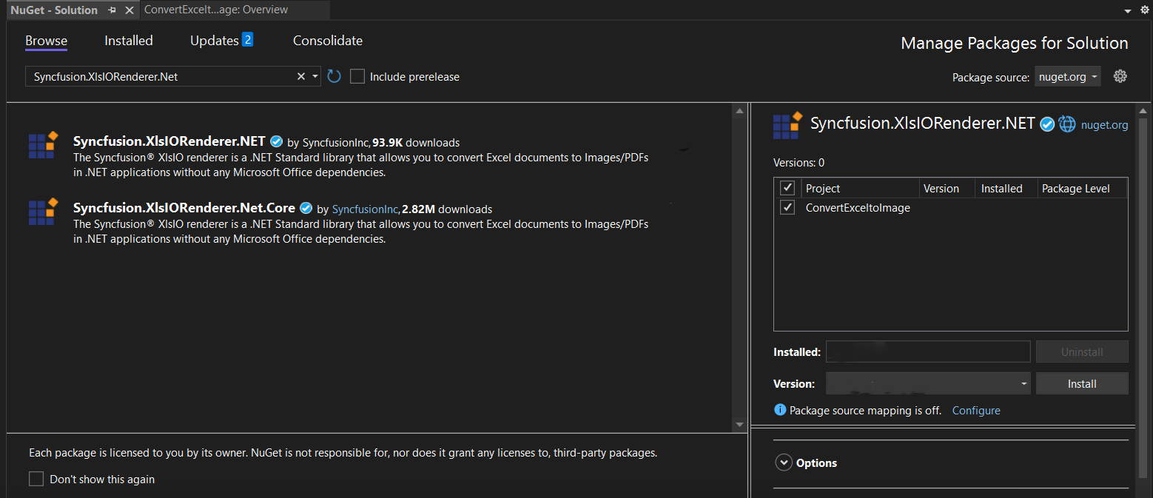
Task: Click the vertical scrollbar of the results list
Action: pyautogui.click(x=740, y=266)
